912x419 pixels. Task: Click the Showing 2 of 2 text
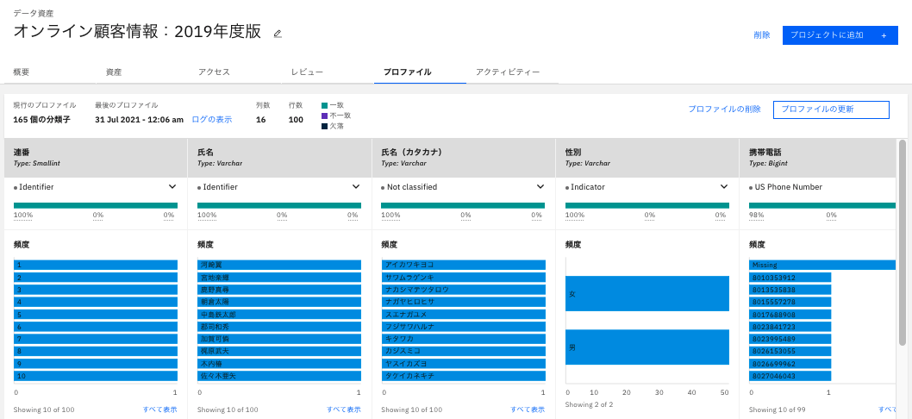589,404
